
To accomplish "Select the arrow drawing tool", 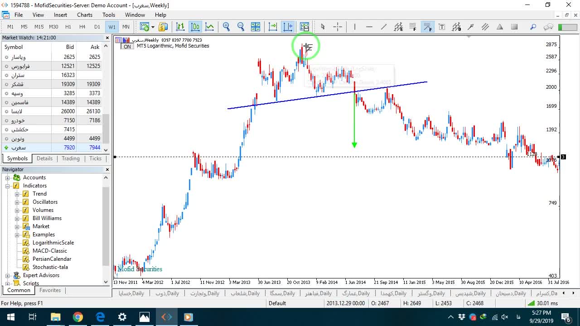I will tap(471, 27).
